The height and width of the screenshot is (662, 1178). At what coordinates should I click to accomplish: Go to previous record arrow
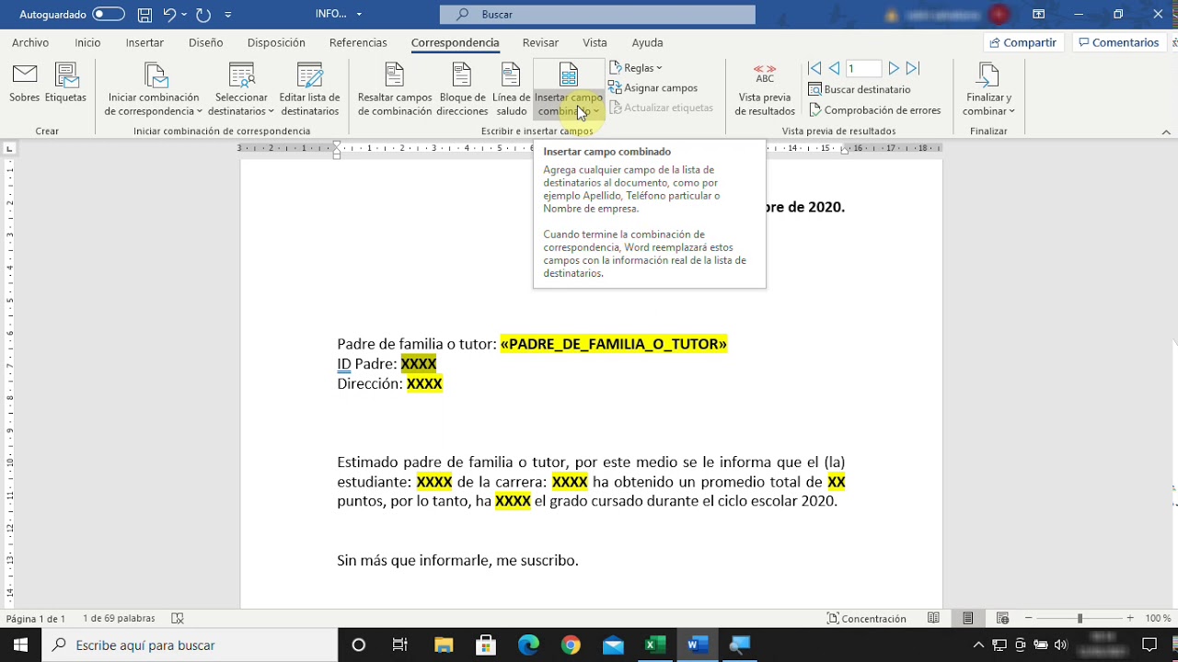(834, 68)
